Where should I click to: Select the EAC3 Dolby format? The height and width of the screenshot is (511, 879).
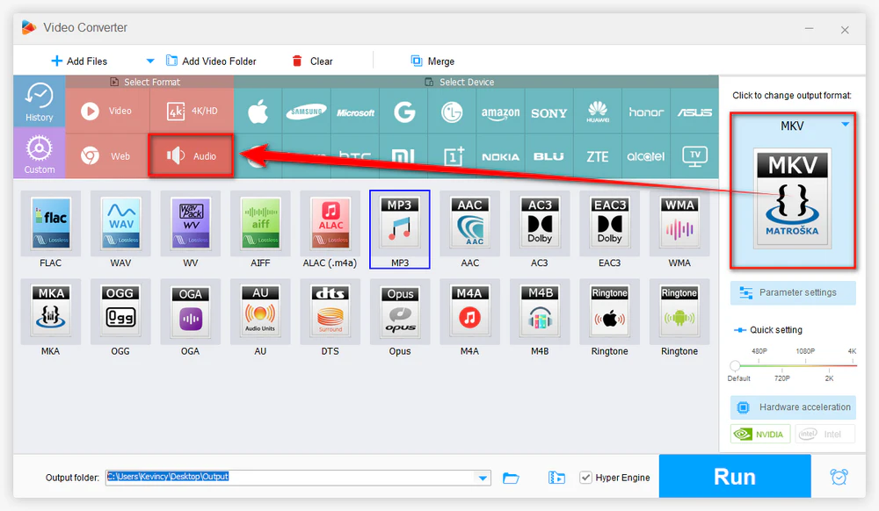(x=609, y=224)
